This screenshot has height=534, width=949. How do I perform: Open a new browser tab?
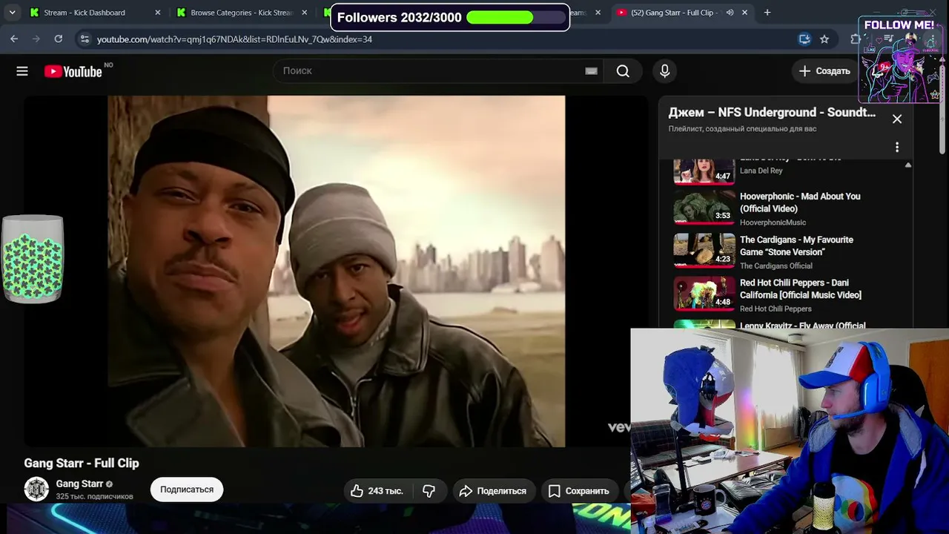pos(767,13)
